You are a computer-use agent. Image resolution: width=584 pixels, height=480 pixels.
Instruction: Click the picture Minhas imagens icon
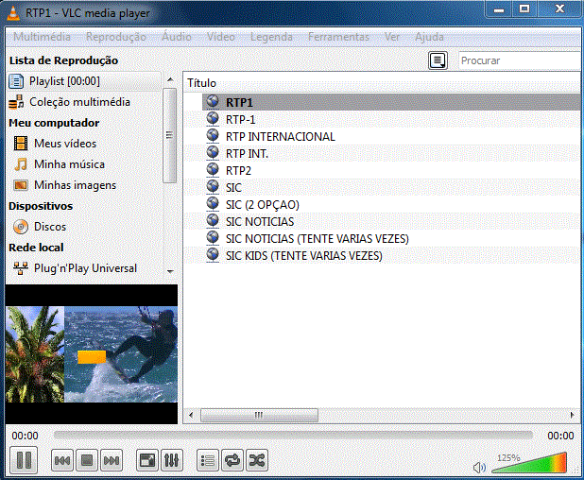21,185
